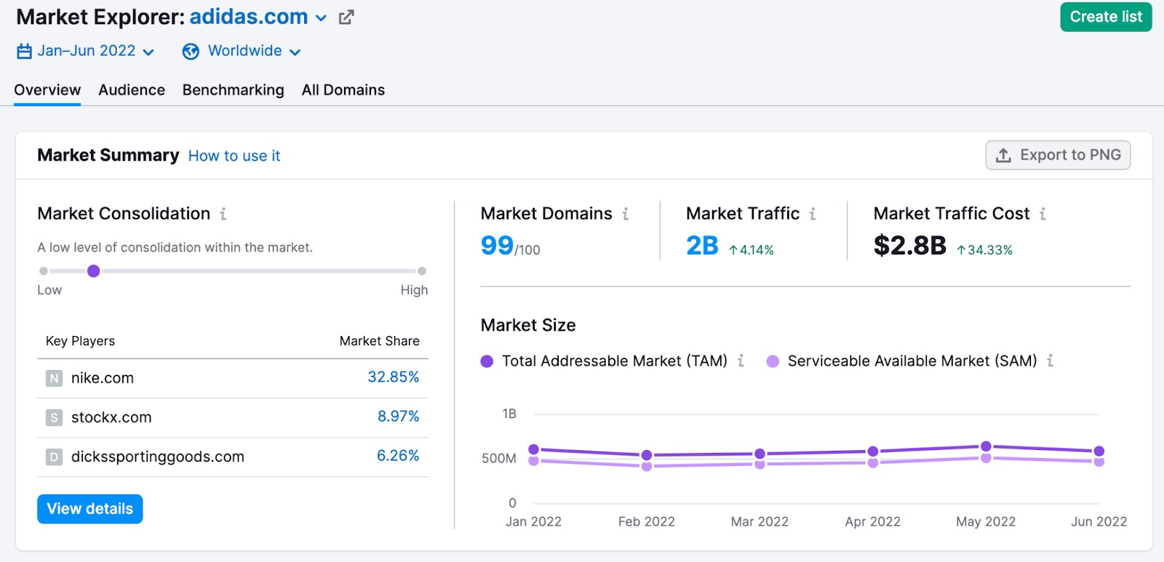Toggle Serviceable Available Market legend series
1164x562 pixels.
pos(902,361)
